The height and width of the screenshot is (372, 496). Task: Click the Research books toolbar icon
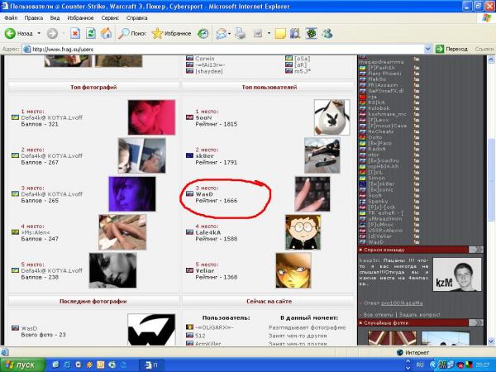295,33
